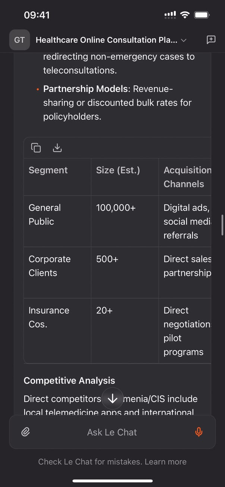
Task: Open the Healthcare Online Consultation title menu
Action: (106, 40)
